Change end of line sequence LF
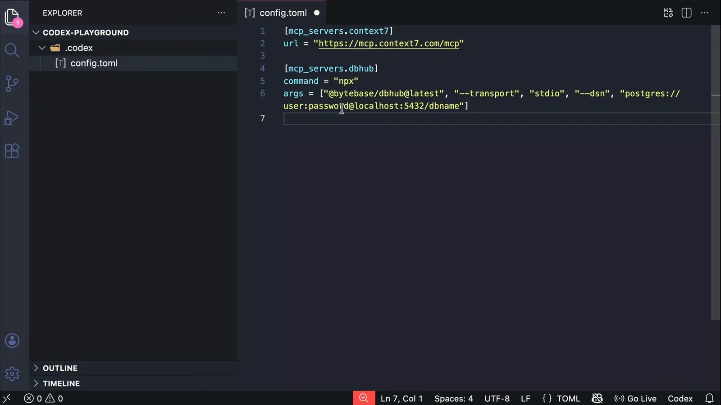The height and width of the screenshot is (405, 721). coord(525,398)
